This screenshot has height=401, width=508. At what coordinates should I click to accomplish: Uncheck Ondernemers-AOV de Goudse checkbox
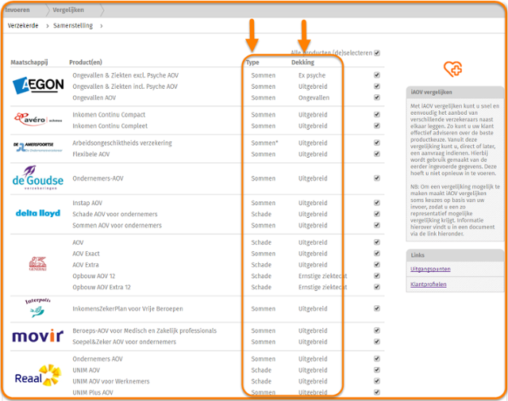point(377,178)
